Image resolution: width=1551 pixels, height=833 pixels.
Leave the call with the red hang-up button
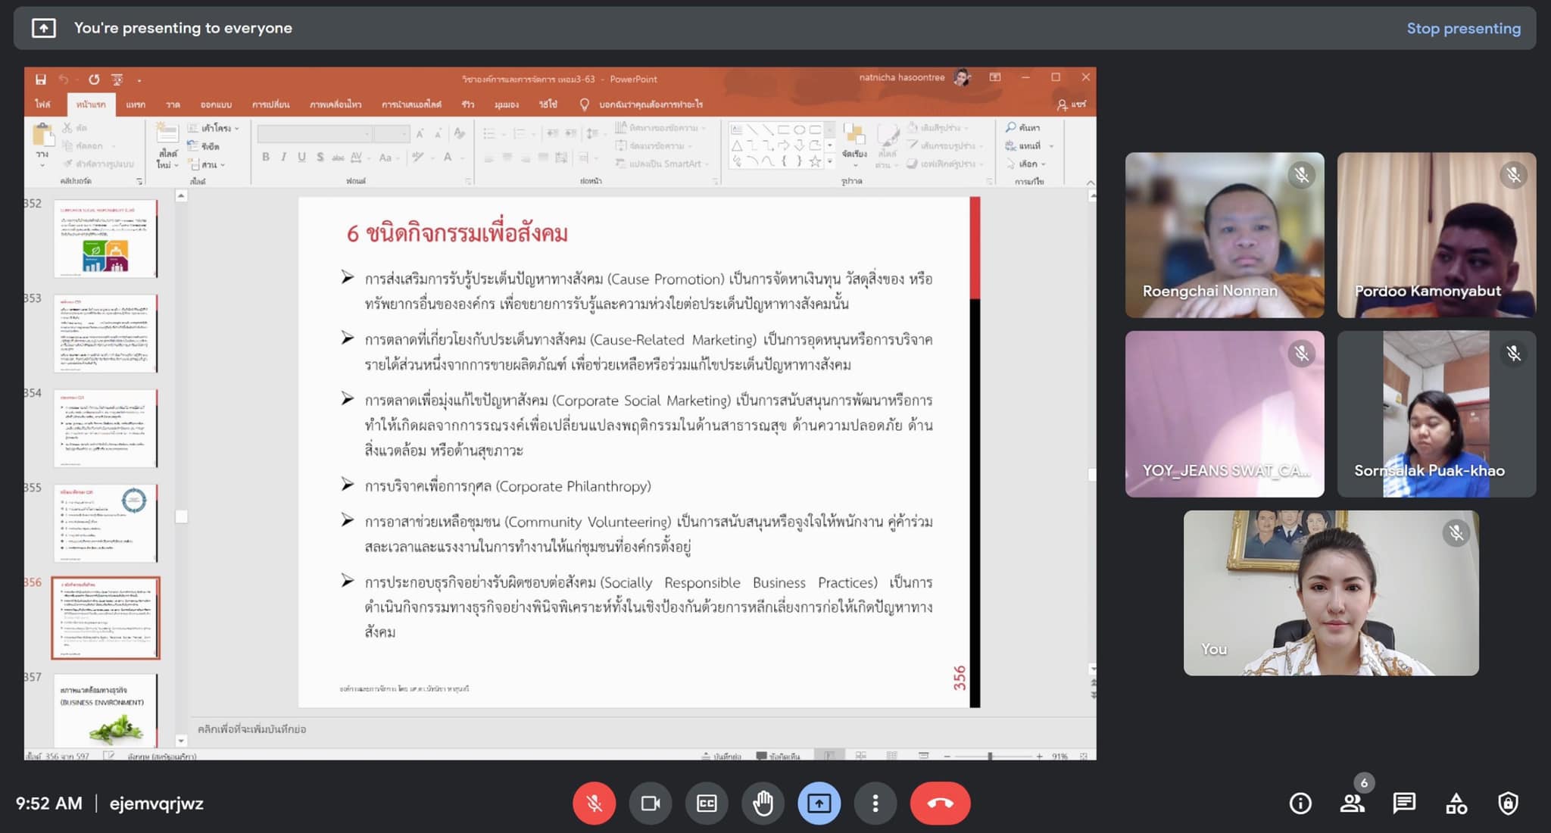pyautogui.click(x=940, y=803)
